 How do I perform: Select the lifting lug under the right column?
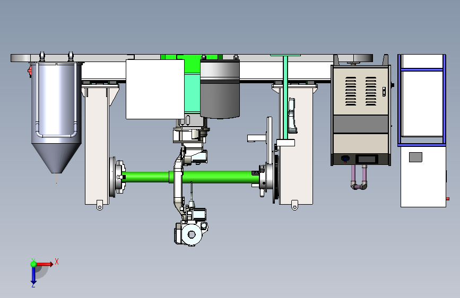pos(294,205)
